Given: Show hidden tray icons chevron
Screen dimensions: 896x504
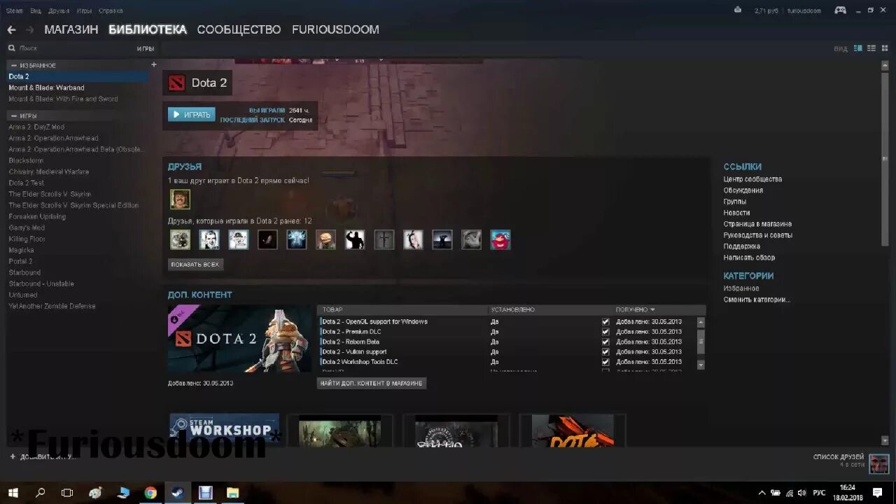Looking at the screenshot, I should [x=762, y=493].
